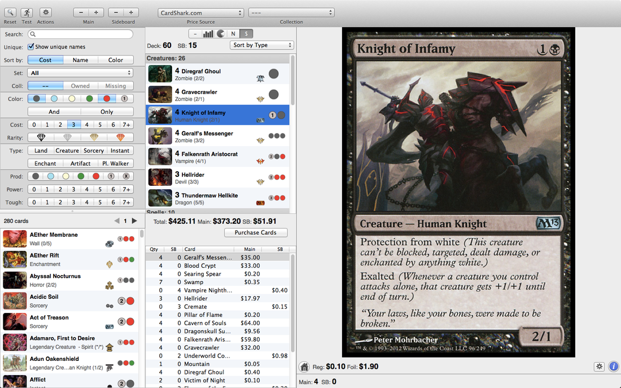
Task: Open the CardShark.com price source dropdown
Action: tap(200, 12)
